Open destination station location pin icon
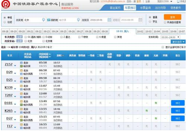 [x=78, y=20]
